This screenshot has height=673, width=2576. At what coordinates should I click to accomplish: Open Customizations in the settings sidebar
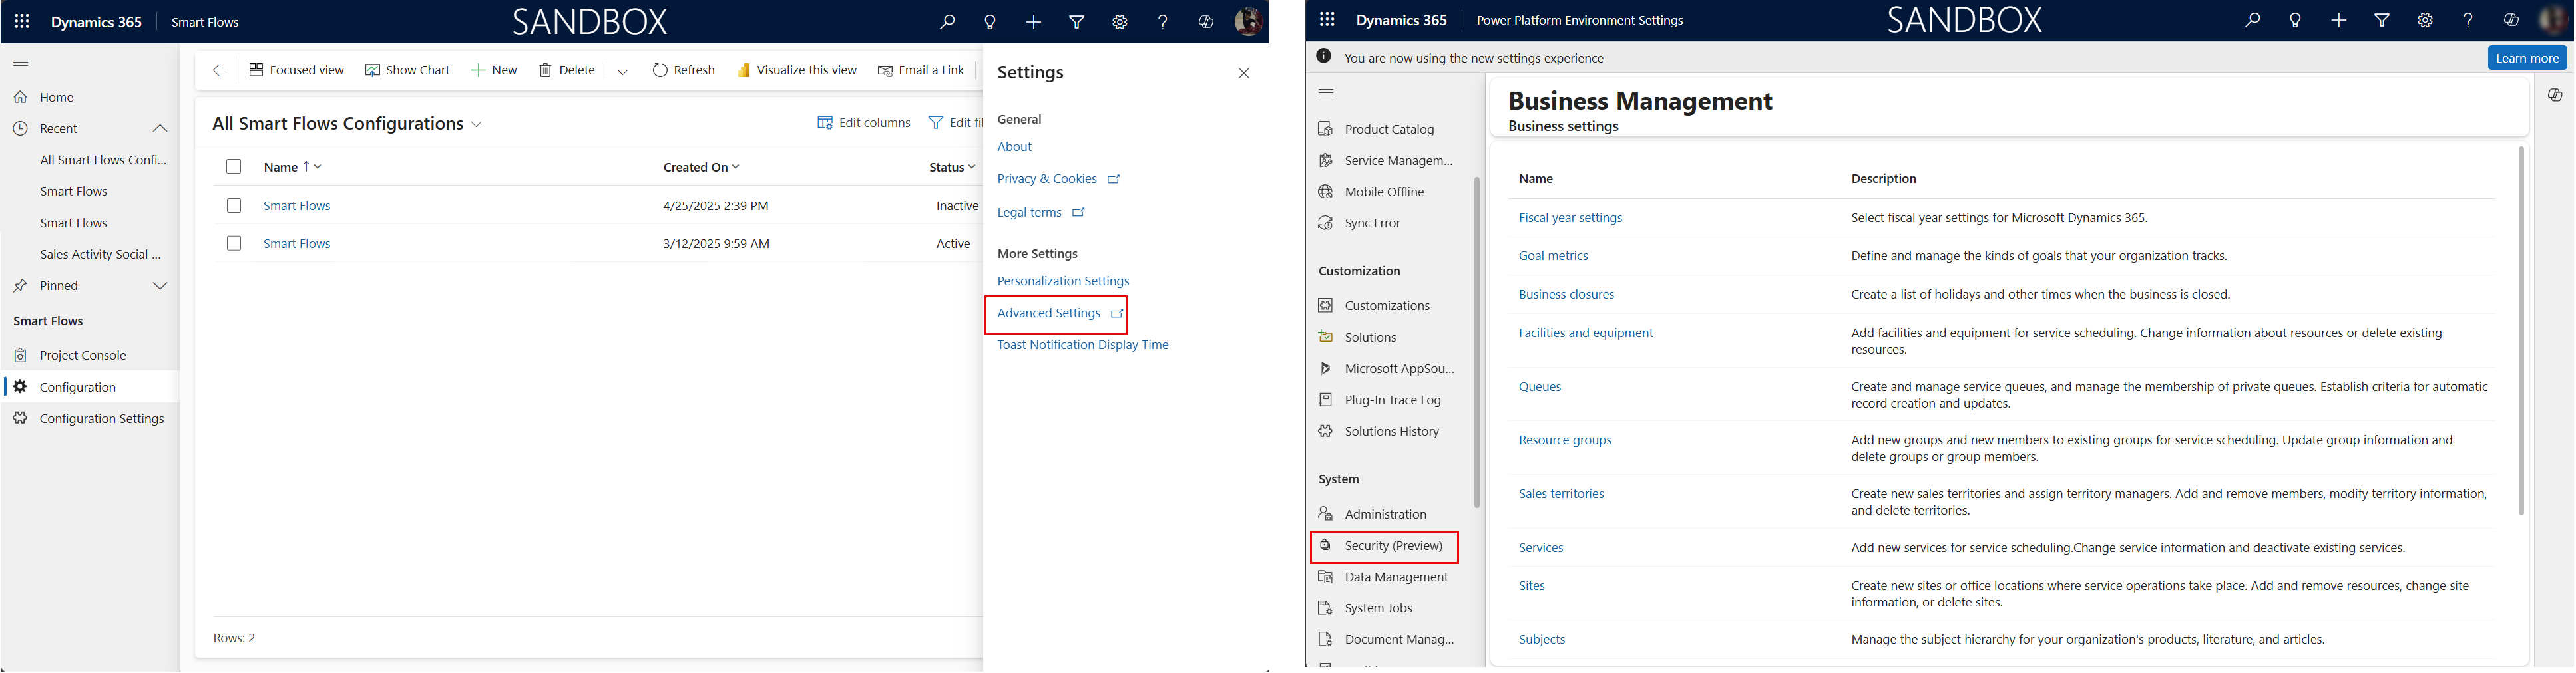1386,305
